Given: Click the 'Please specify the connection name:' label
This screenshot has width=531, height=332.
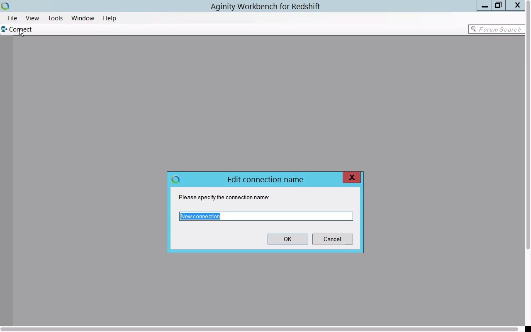Looking at the screenshot, I should pos(224,197).
